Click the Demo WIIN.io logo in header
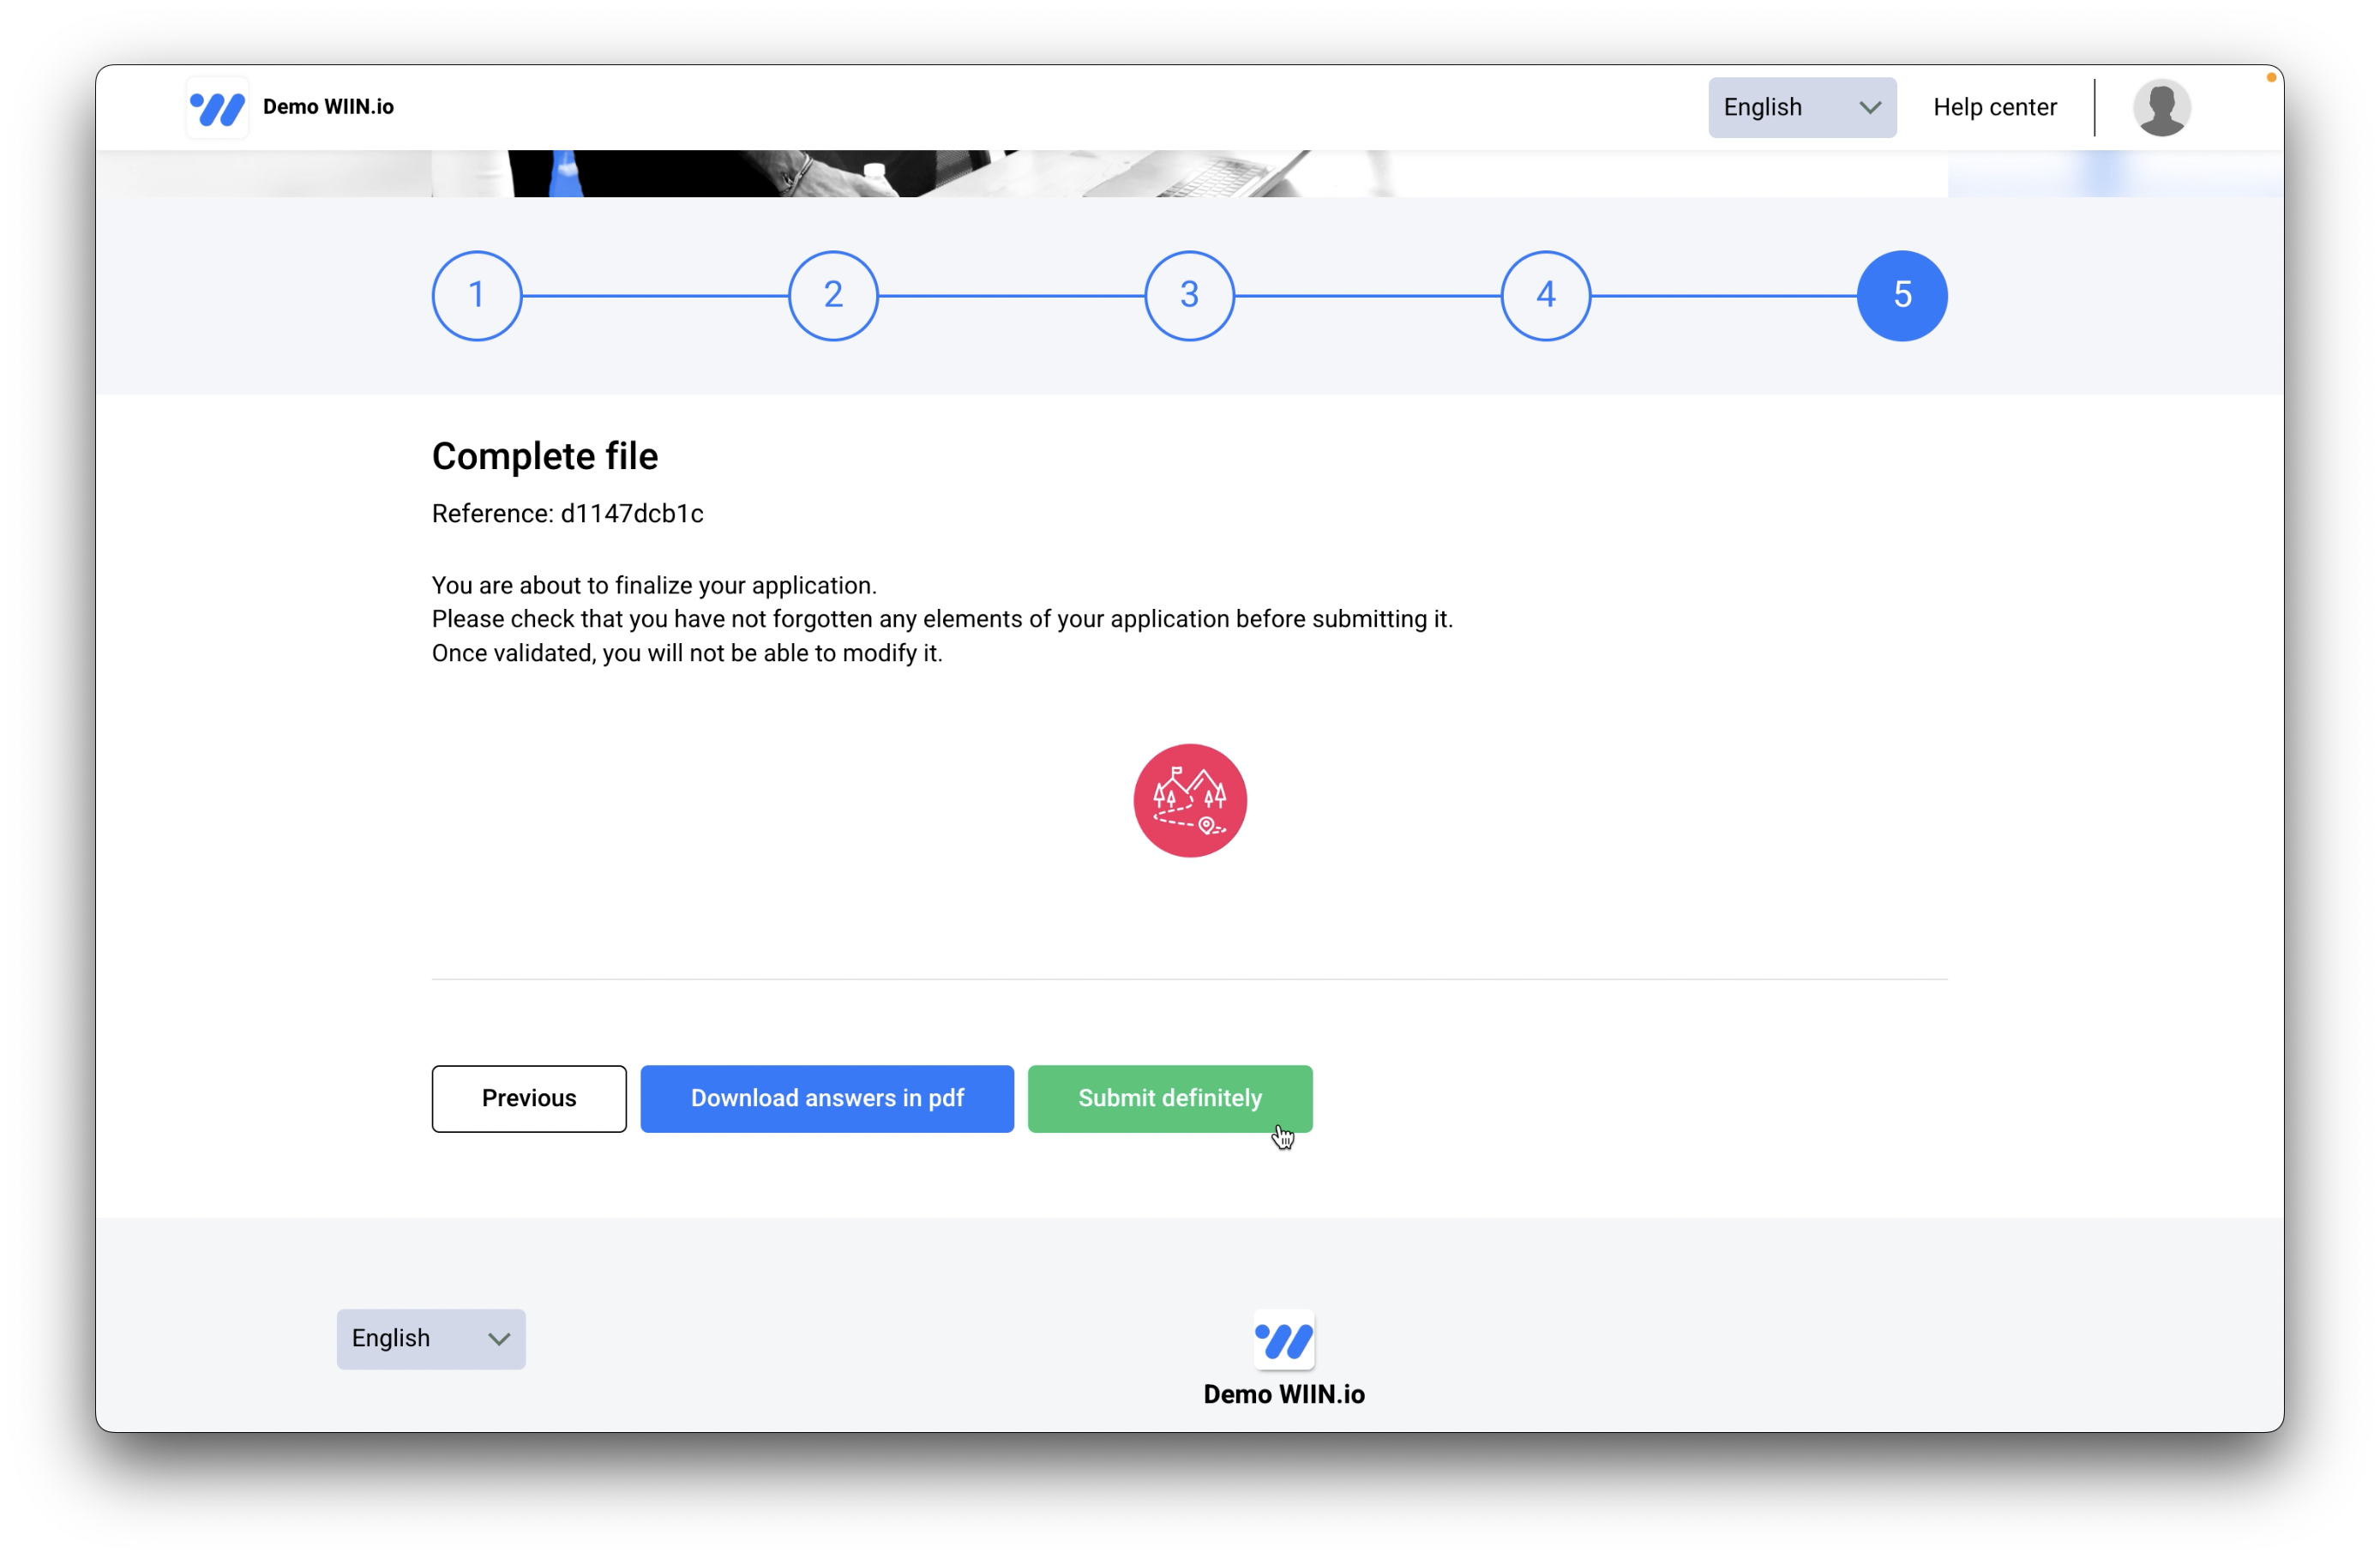The width and height of the screenshot is (2380, 1559). [217, 107]
